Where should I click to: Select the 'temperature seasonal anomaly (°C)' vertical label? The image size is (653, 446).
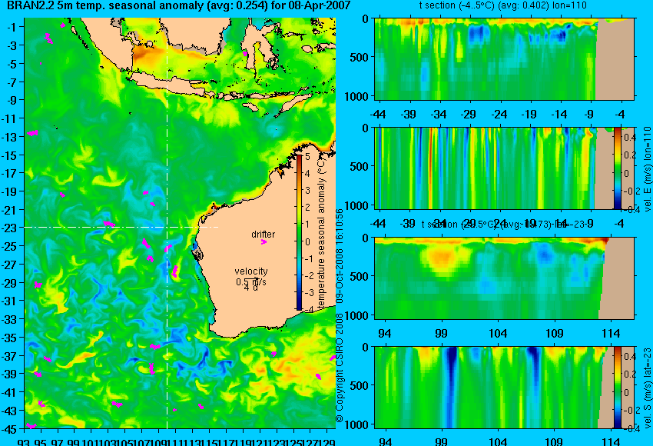[x=321, y=234]
